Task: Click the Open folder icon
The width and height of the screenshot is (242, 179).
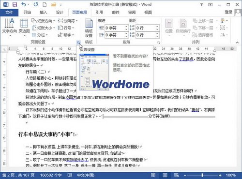Action: point(53,4)
